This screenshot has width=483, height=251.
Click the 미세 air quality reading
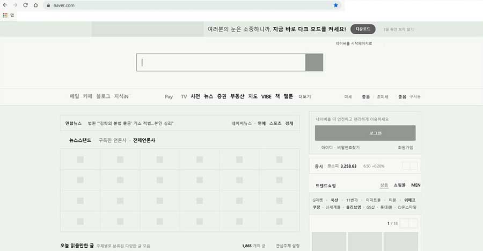[348, 96]
